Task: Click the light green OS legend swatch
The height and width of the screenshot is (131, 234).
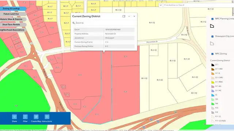Action: coord(213,99)
